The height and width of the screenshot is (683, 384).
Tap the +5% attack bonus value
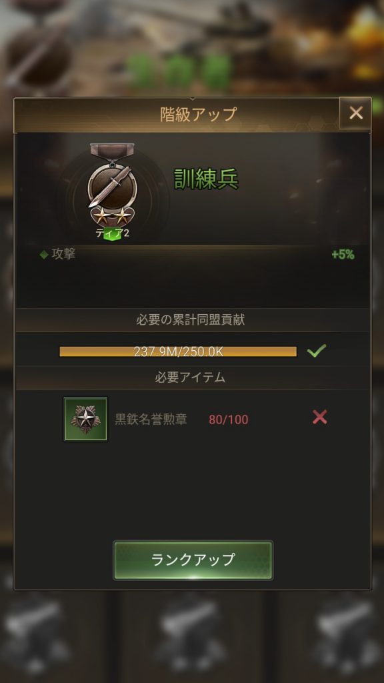[343, 255]
